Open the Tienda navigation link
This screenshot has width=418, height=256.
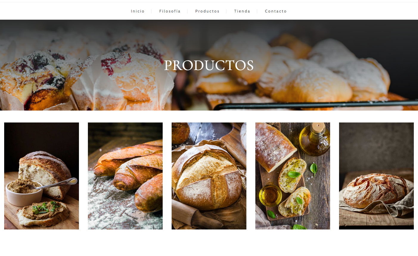pos(242,11)
